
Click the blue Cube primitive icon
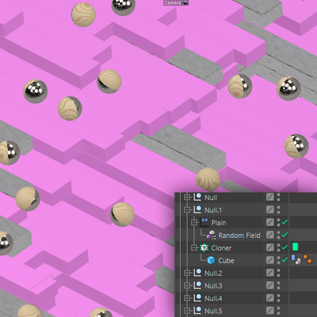(211, 260)
